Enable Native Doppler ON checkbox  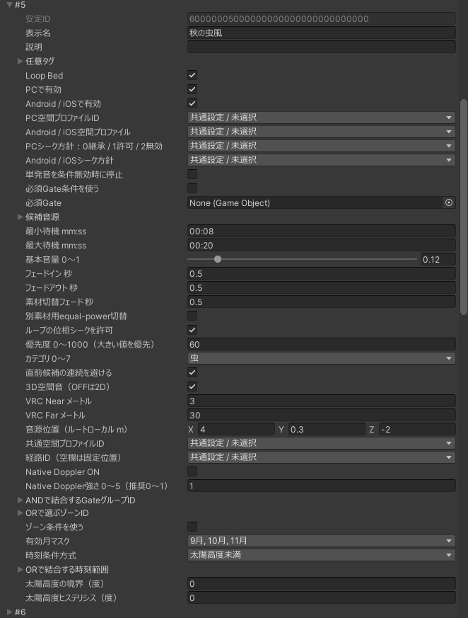pos(192,471)
